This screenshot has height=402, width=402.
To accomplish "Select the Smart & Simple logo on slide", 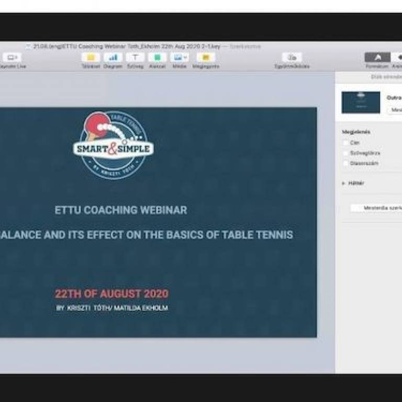I will click(114, 145).
